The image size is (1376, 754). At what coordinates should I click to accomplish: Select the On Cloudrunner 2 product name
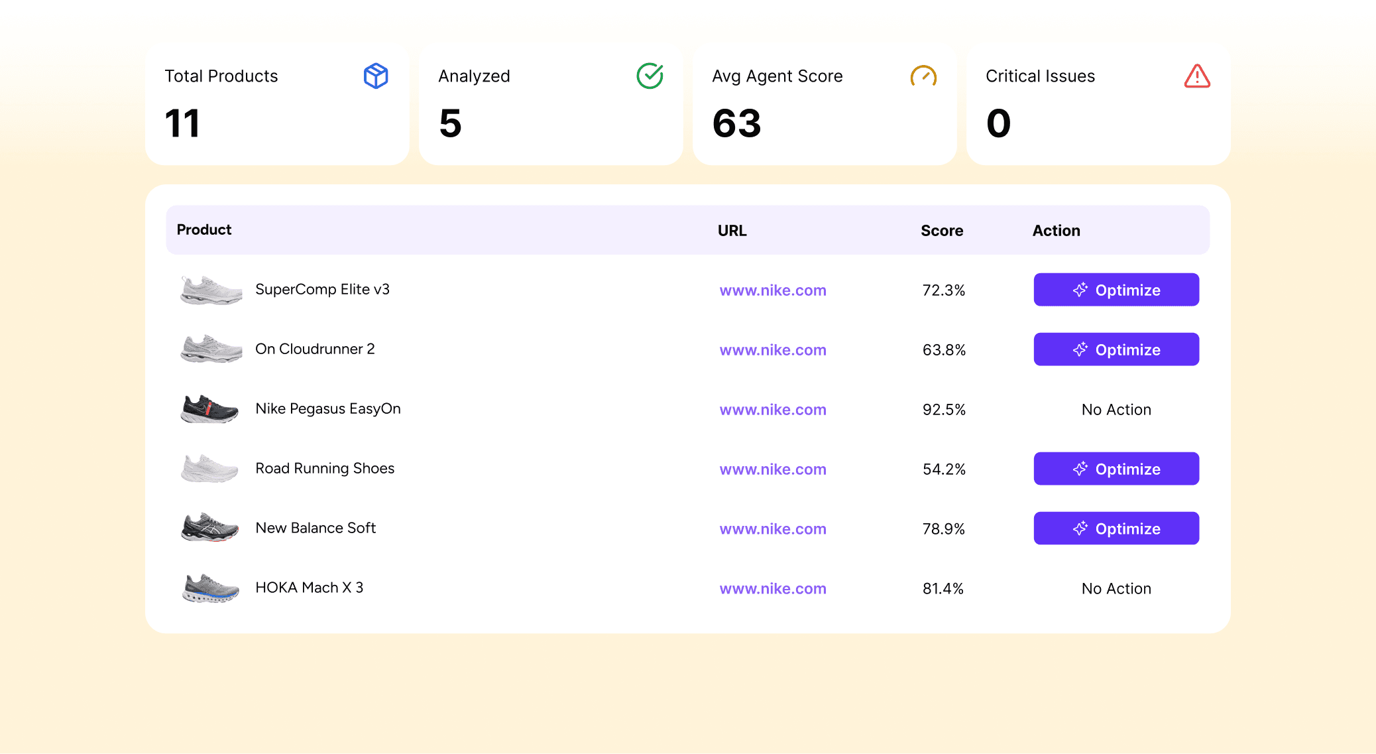(315, 349)
